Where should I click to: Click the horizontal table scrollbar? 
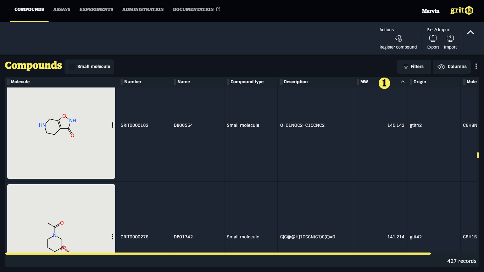(x=218, y=254)
